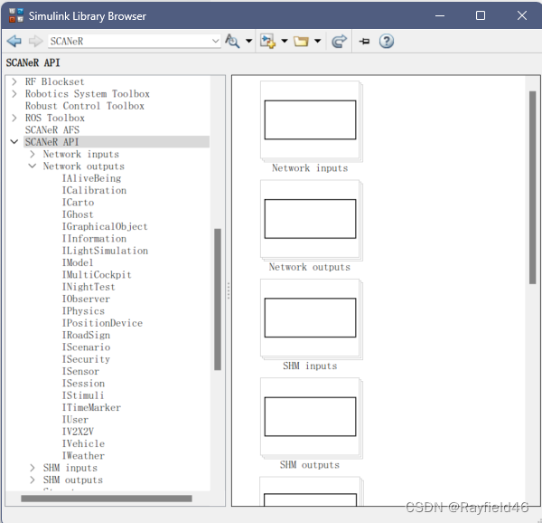Click the grayed forward arrow icon
The image size is (542, 523).
tap(35, 42)
